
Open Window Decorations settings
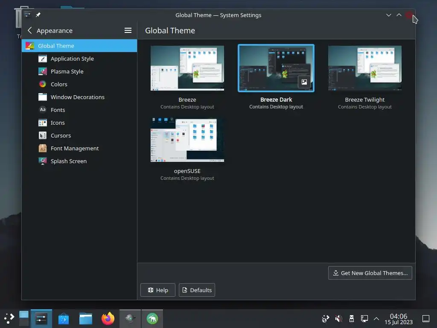(x=79, y=97)
